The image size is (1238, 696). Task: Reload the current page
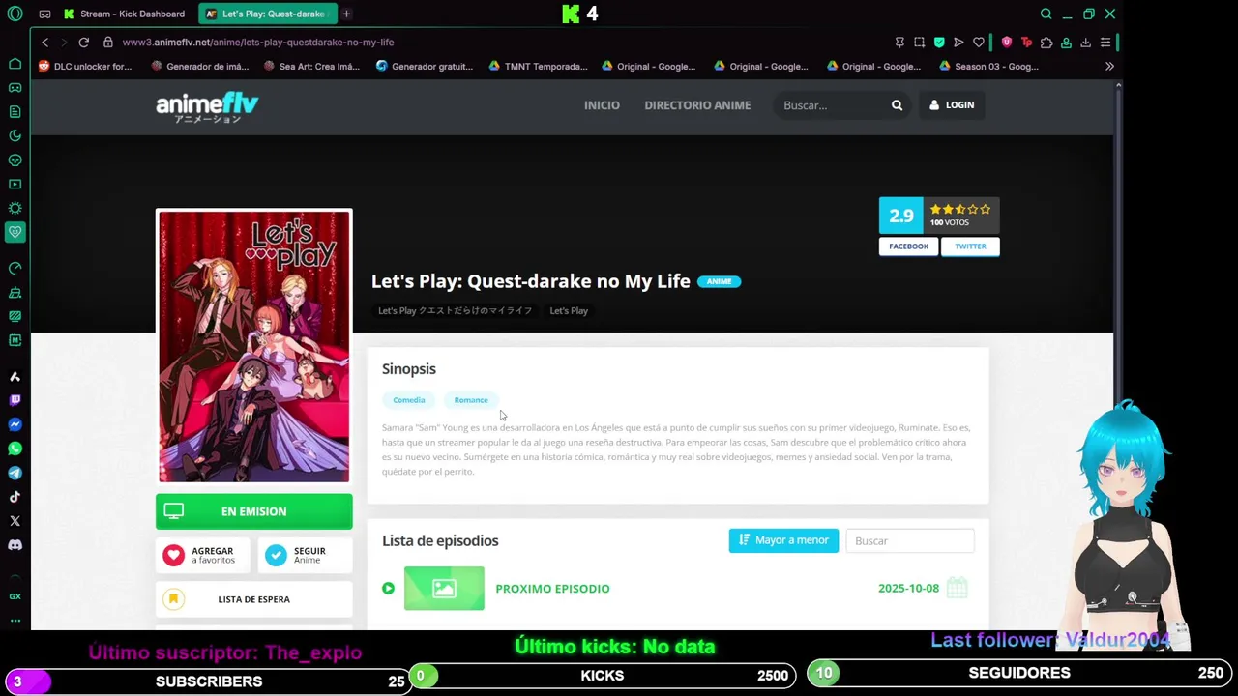point(84,43)
